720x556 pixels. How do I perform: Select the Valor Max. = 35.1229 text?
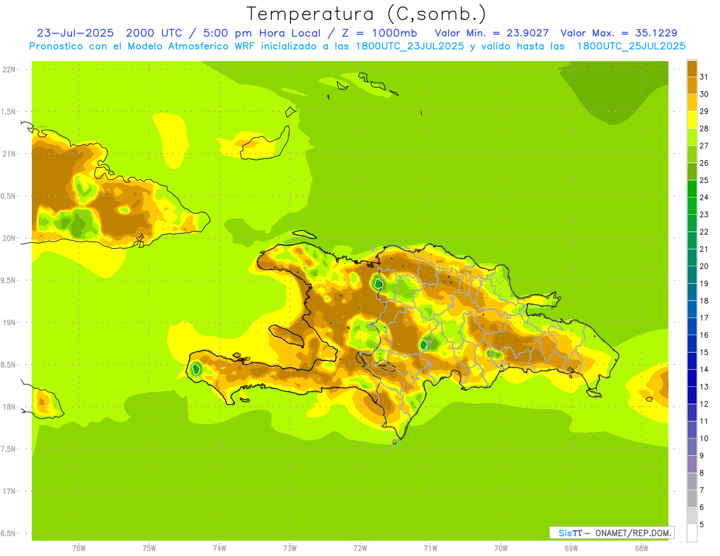coord(619,33)
